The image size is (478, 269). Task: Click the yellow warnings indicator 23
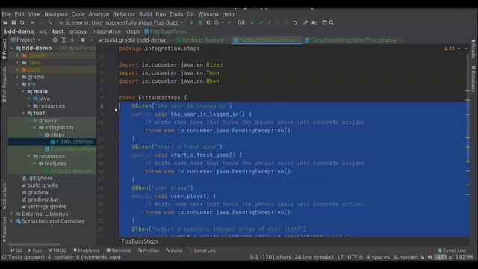click(x=450, y=49)
